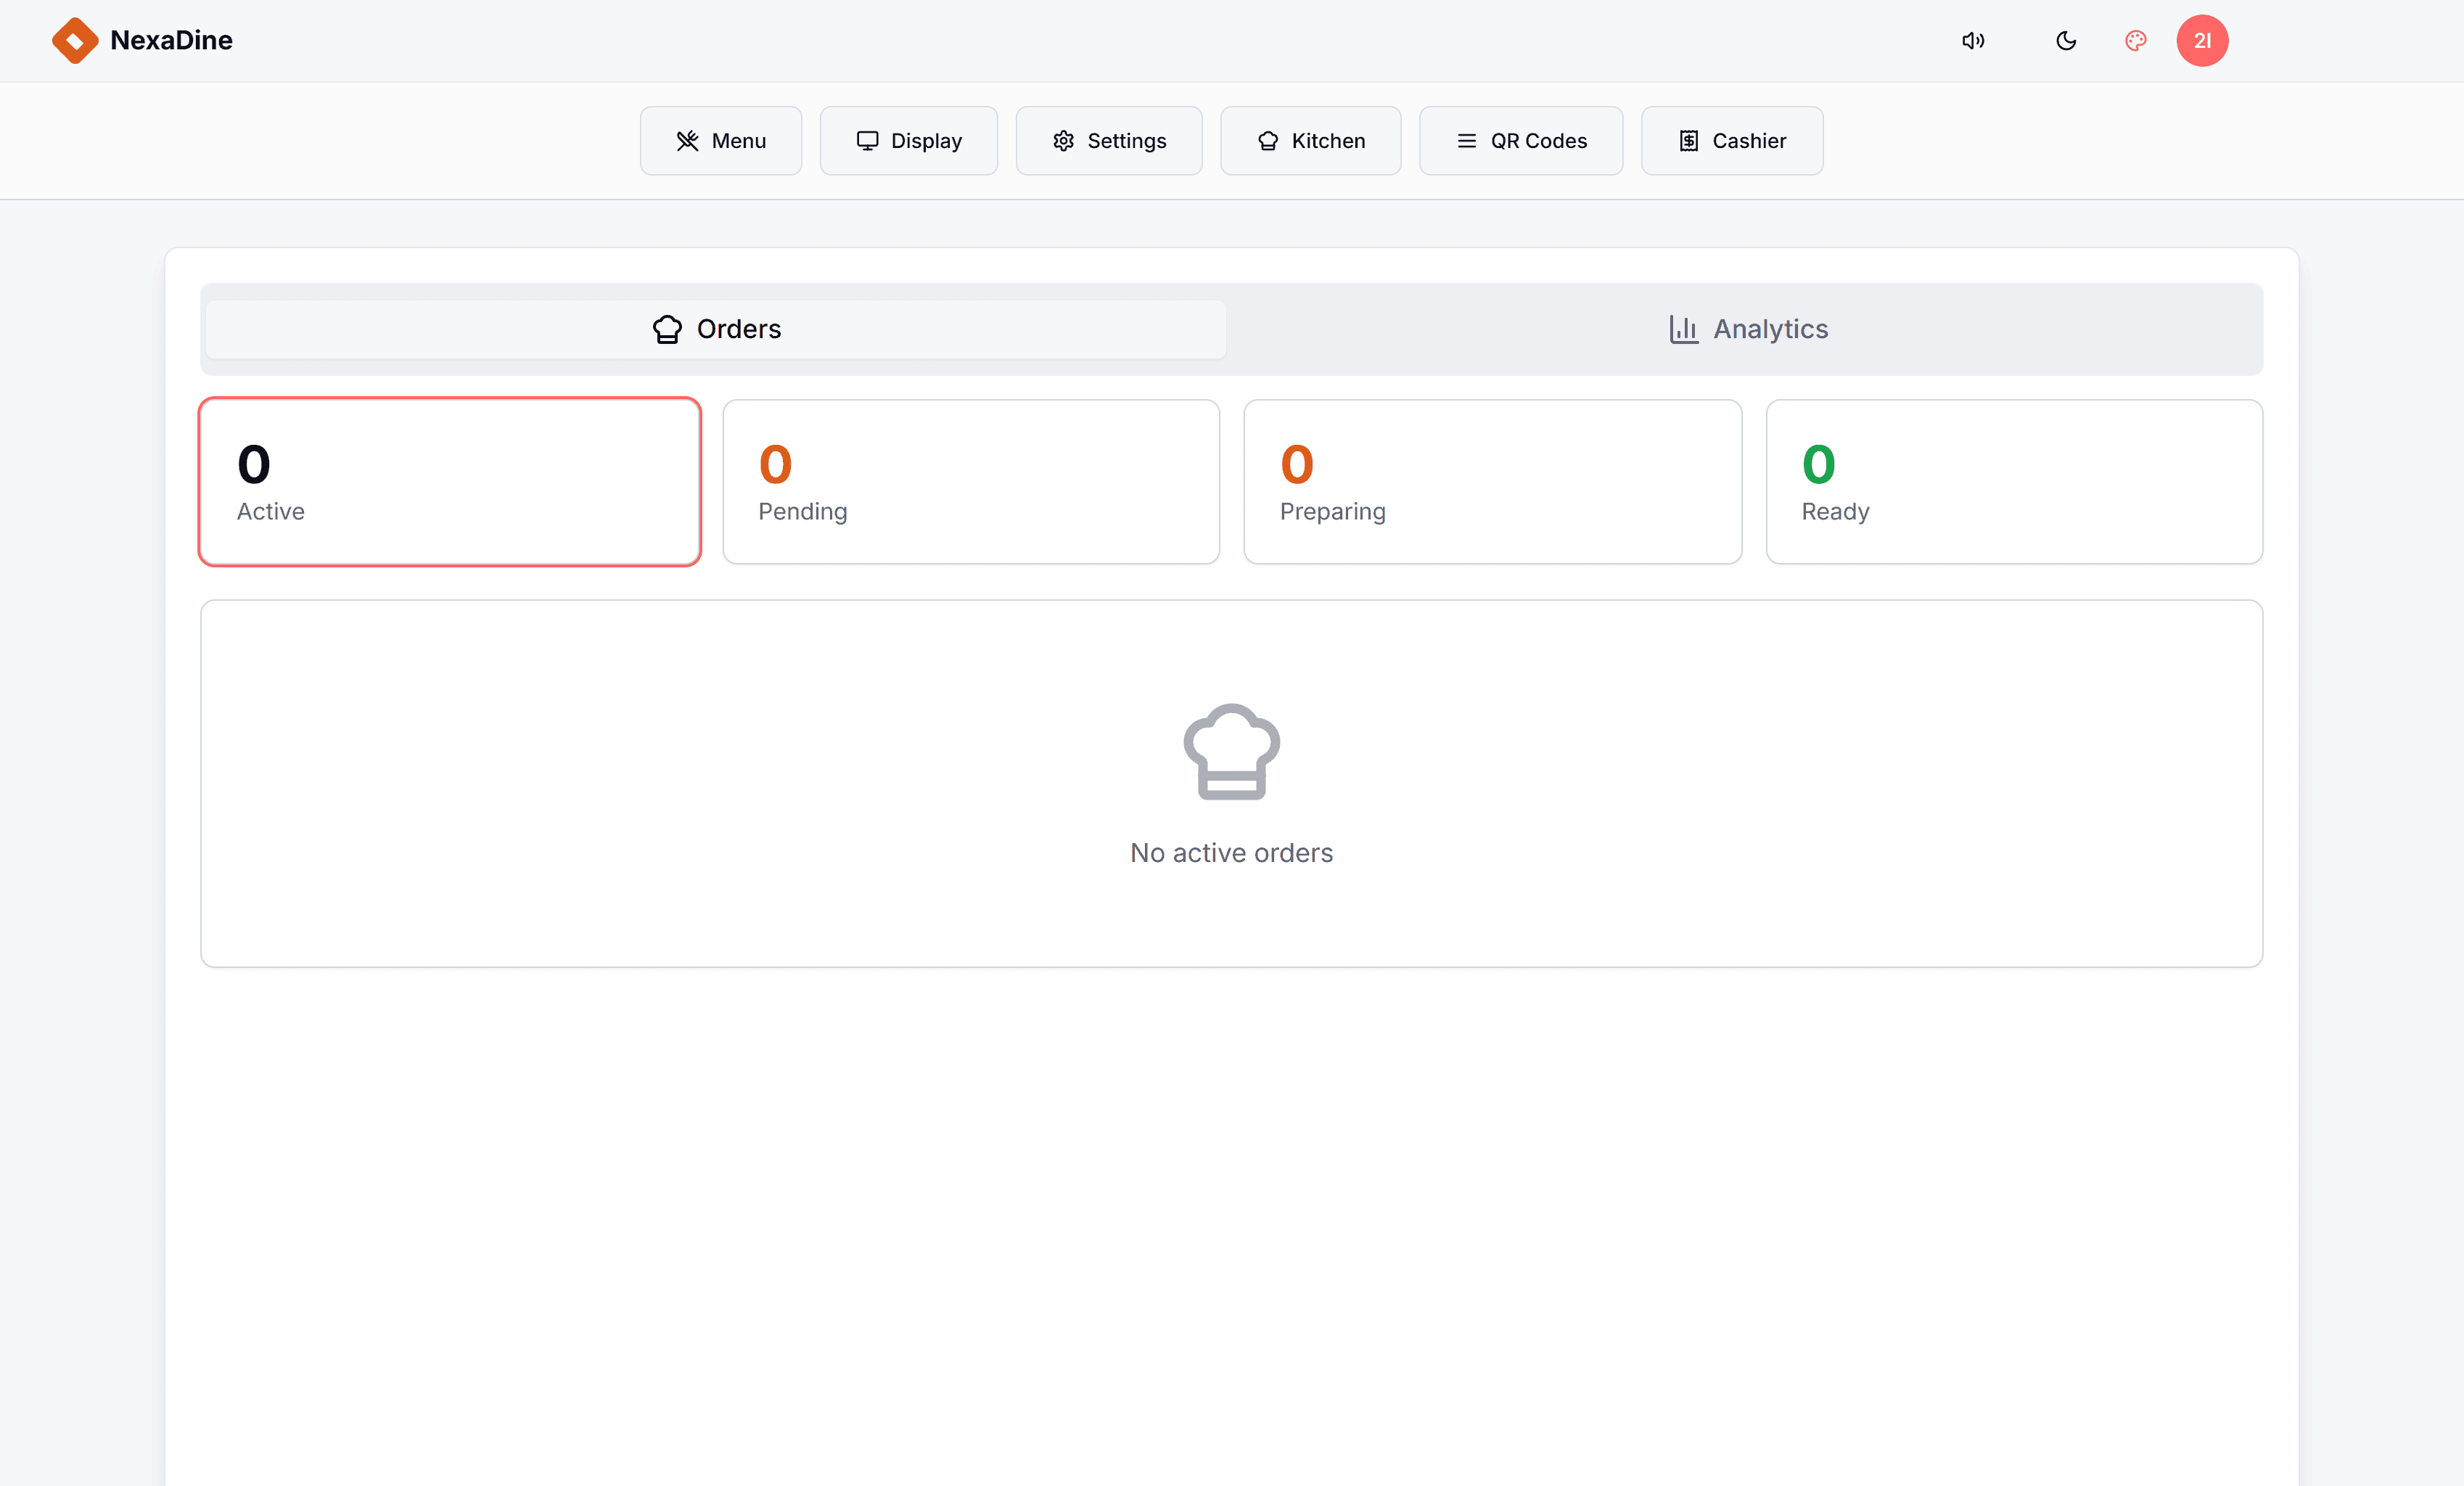Click the receipt icon on Cashier
Viewport: 2464px width, 1486px height.
[x=1689, y=141]
